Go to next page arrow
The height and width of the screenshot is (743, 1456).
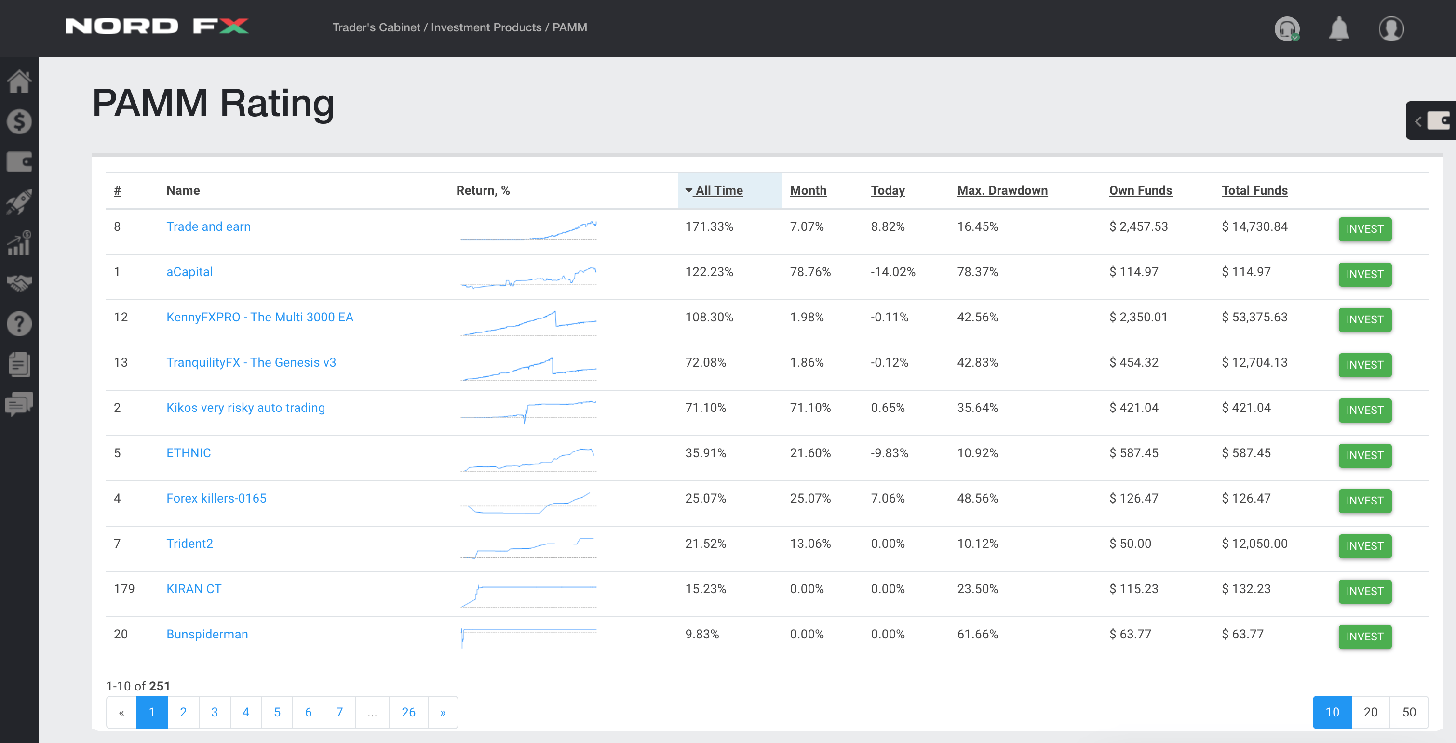pos(443,712)
